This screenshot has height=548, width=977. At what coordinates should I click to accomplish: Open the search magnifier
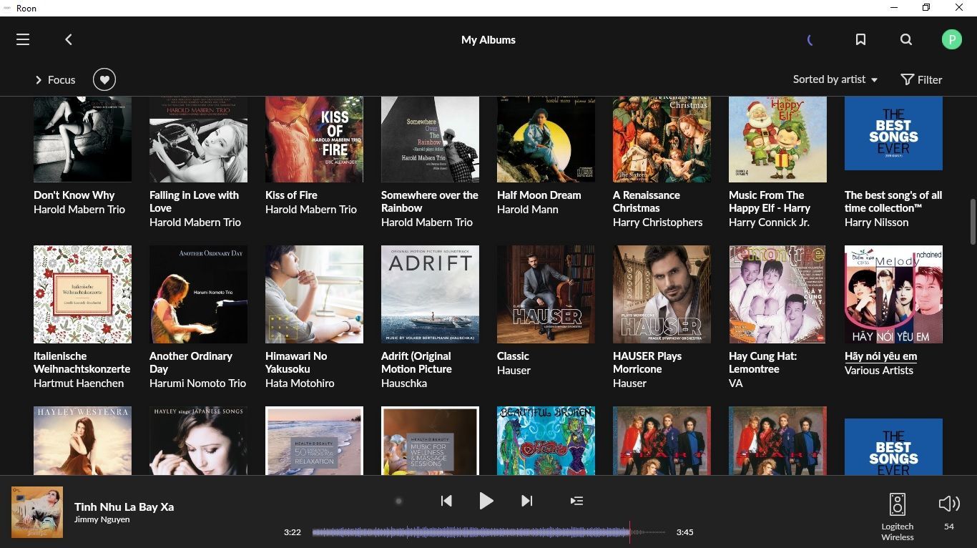point(906,40)
